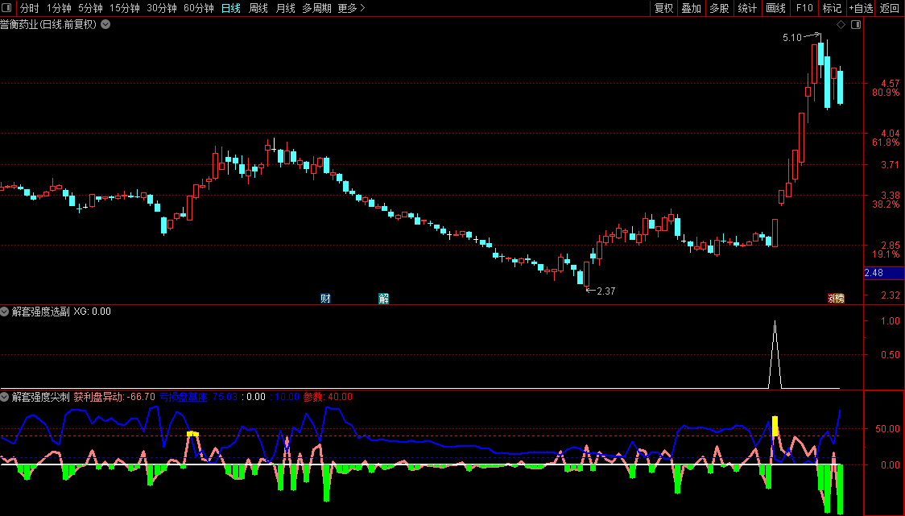The width and height of the screenshot is (905, 516).
Task: Click the F10 company info button
Action: 804,8
